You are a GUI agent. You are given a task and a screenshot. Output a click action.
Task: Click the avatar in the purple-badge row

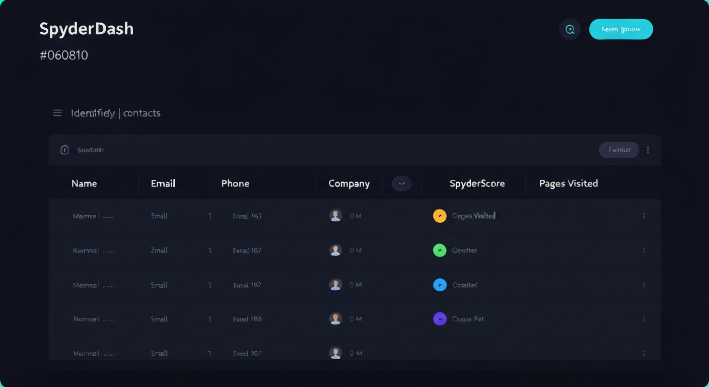[x=335, y=318]
